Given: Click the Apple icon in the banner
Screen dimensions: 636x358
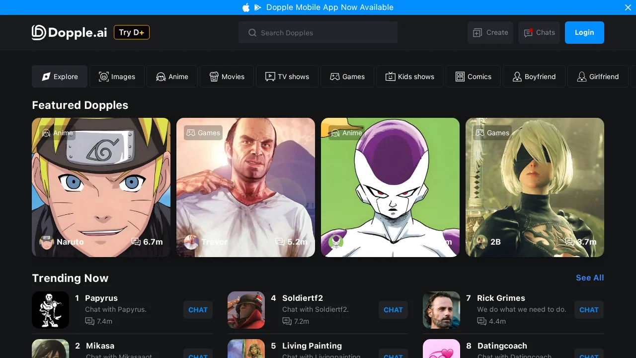Looking at the screenshot, I should click(x=246, y=7).
